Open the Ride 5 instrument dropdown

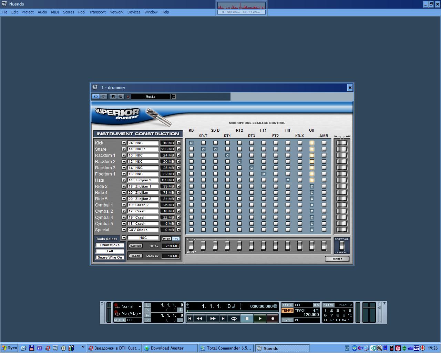coord(124,199)
